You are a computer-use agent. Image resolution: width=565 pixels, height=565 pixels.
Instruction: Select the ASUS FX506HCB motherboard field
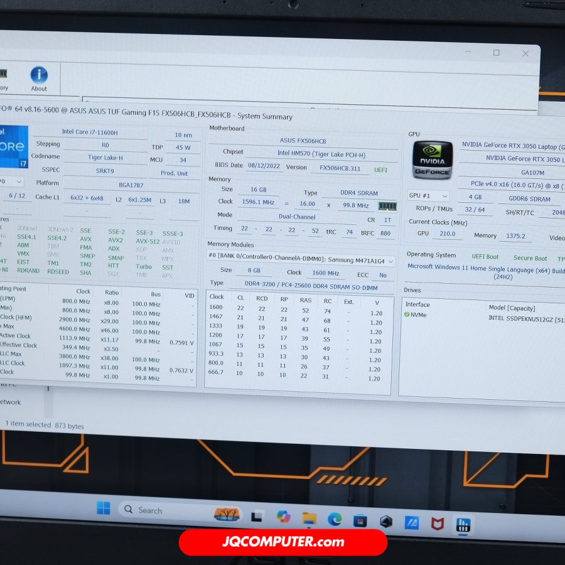[x=303, y=141]
